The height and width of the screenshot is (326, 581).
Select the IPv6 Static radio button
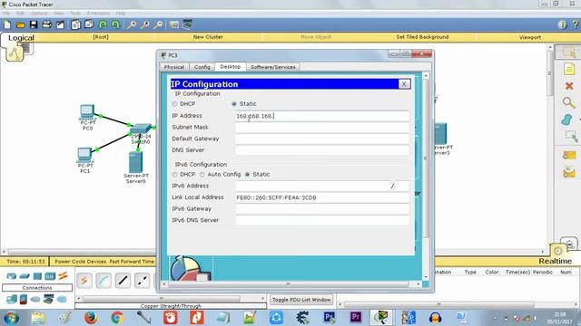click(248, 175)
